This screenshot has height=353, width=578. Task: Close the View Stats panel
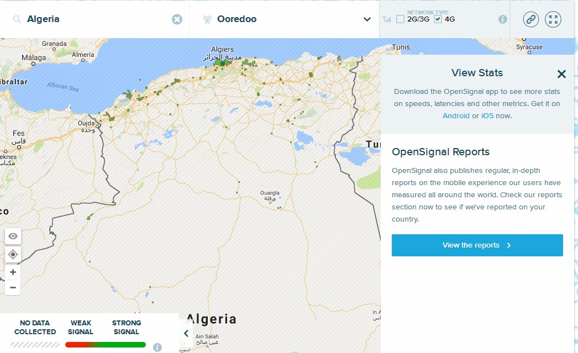(x=561, y=74)
